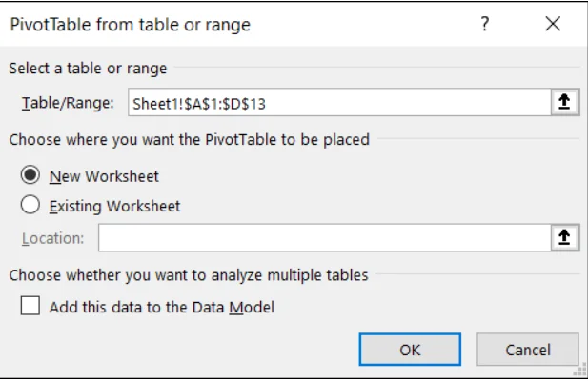Click the analyze multiple tables heading

click(189, 275)
